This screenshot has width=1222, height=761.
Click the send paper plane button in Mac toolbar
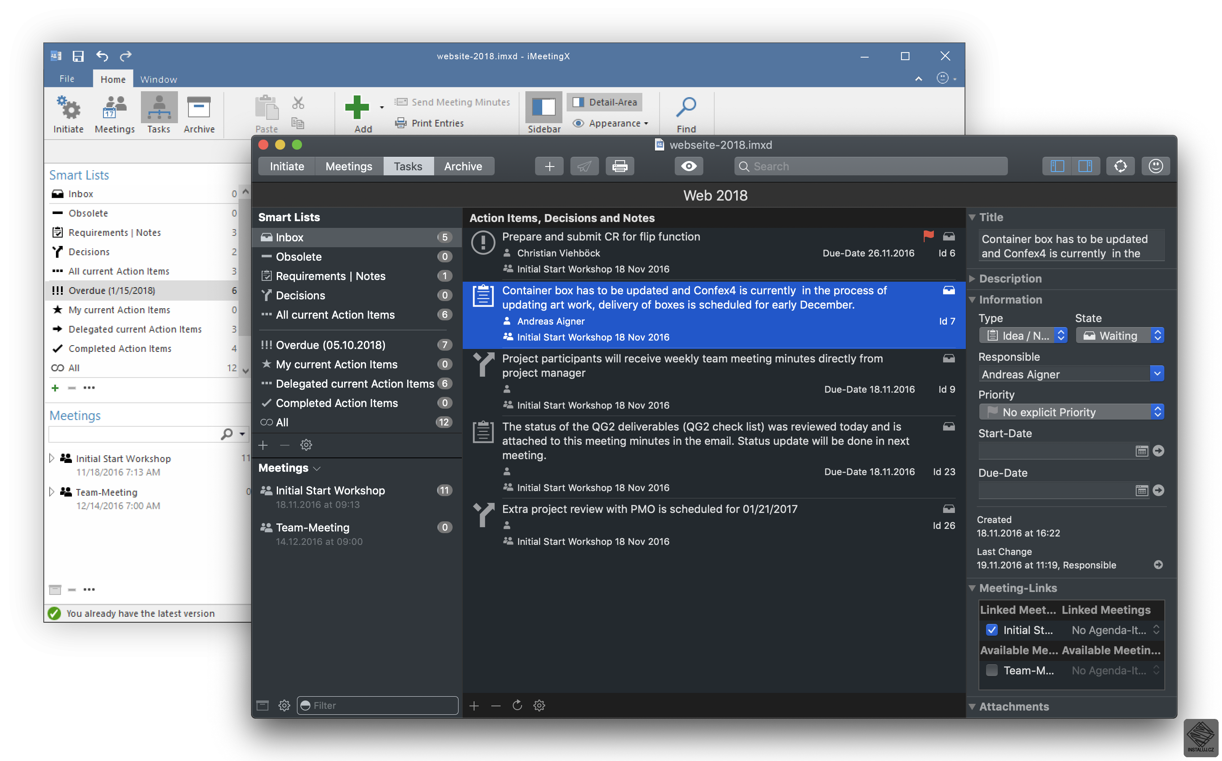coord(584,166)
